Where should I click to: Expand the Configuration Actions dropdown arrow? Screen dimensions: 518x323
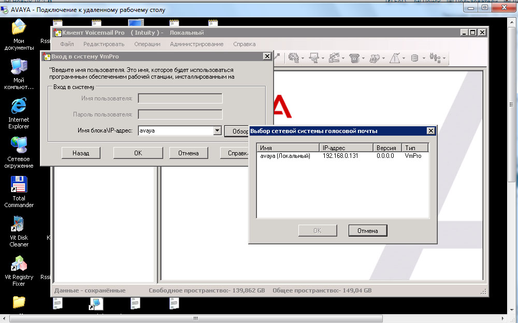pos(343,58)
